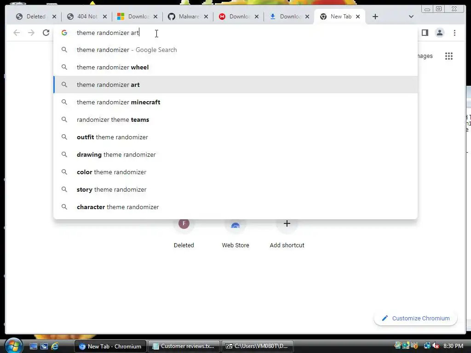Select 'theme randomizer art' suggestion
The width and height of the screenshot is (471, 353).
pyautogui.click(x=235, y=85)
